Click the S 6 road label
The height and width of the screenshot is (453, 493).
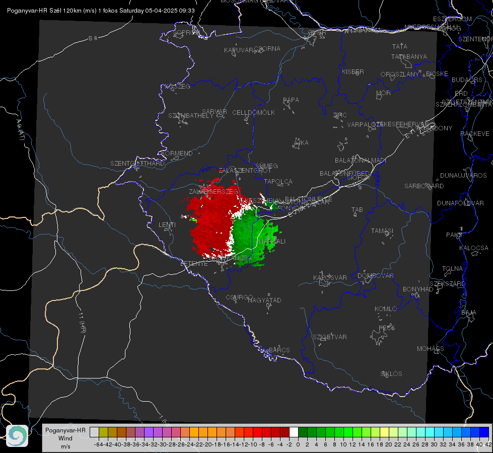pyautogui.click(x=93, y=38)
